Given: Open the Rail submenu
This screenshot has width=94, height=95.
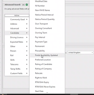Looking at the screenshot, I should 17,55.
